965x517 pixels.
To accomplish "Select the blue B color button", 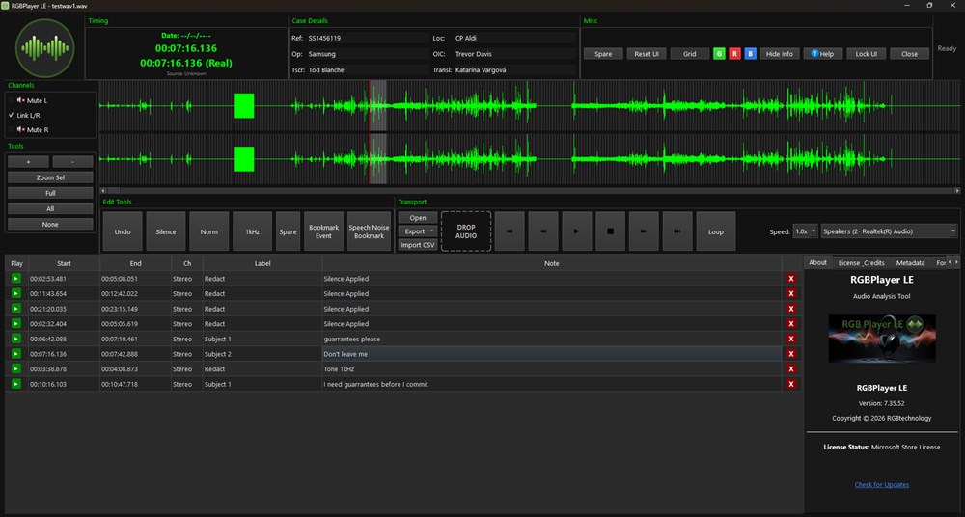I will coord(750,54).
